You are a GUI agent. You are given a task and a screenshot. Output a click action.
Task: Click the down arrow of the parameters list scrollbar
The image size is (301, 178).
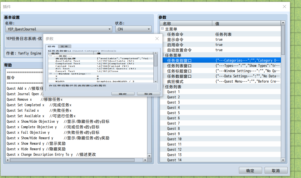283,160
